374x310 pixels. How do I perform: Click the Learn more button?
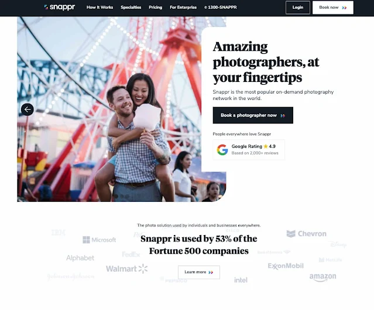[198, 272]
